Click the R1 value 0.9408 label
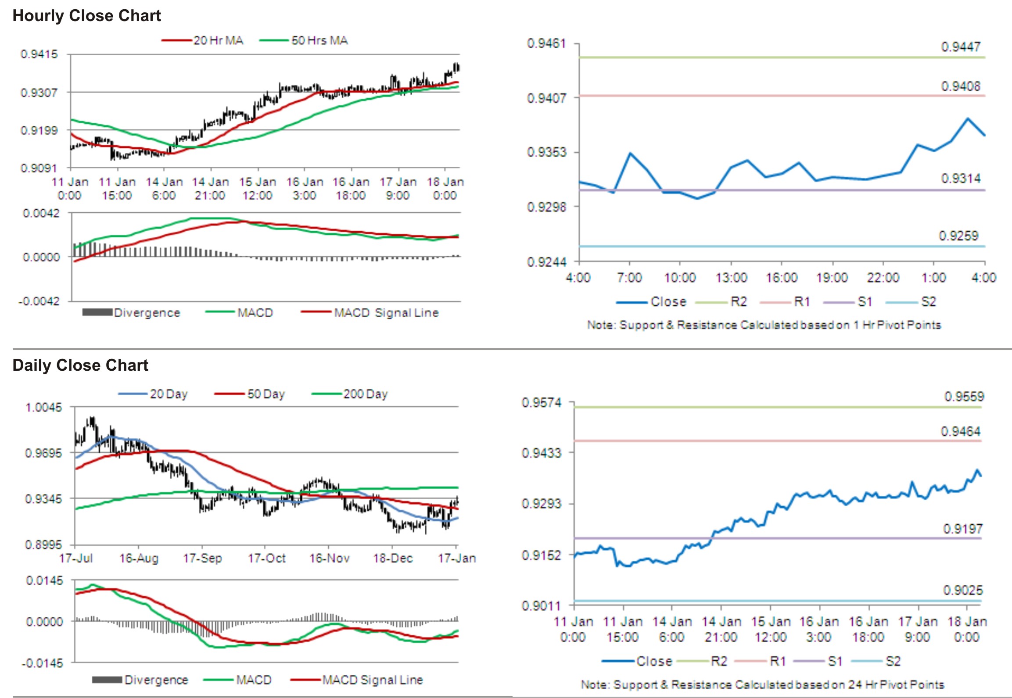Viewport: 1012px width, 698px height. click(x=961, y=86)
